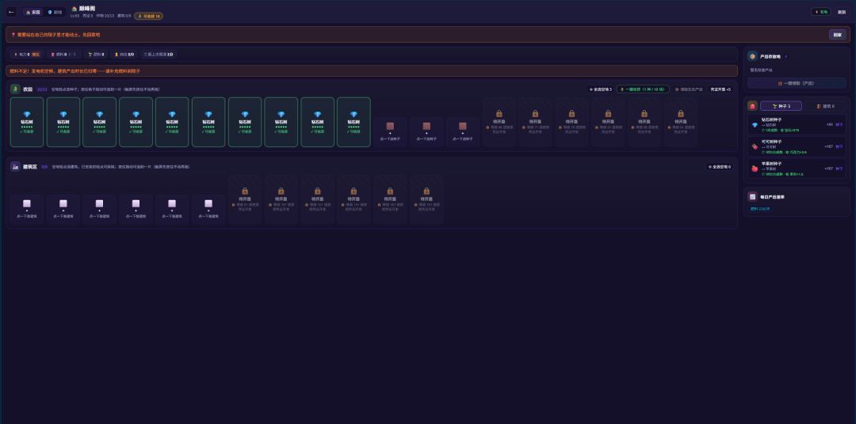The image size is (856, 424).
Task: Click 全选空地 6 in the building section
Action: [x=720, y=167]
